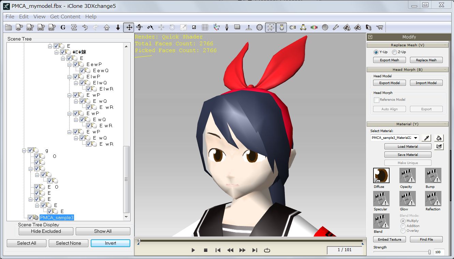454x259 pixels.
Task: Click the Select None button
Action: (69, 243)
